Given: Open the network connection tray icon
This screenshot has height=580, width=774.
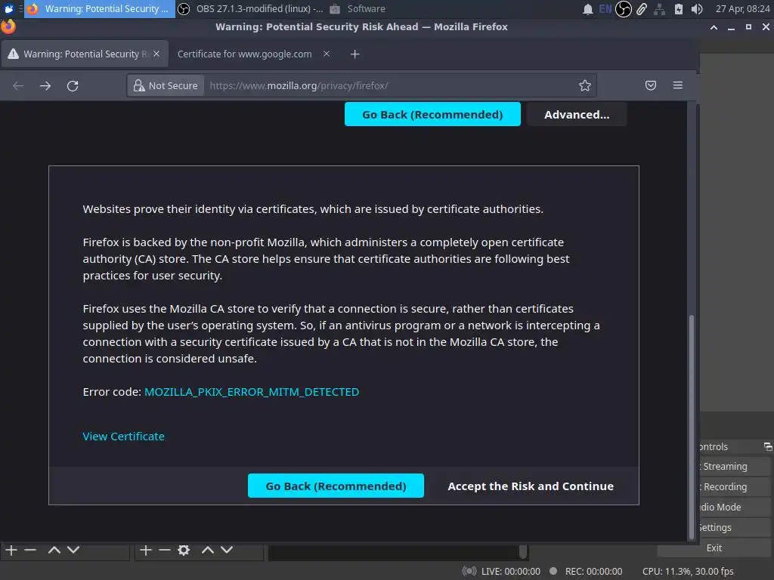Looking at the screenshot, I should 659,9.
